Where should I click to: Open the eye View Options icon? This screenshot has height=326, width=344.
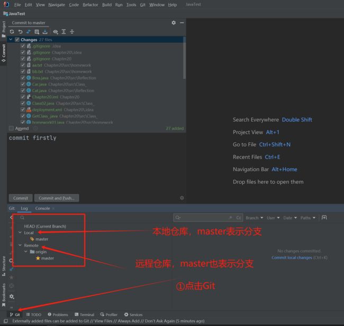pyautogui.click(x=56, y=32)
